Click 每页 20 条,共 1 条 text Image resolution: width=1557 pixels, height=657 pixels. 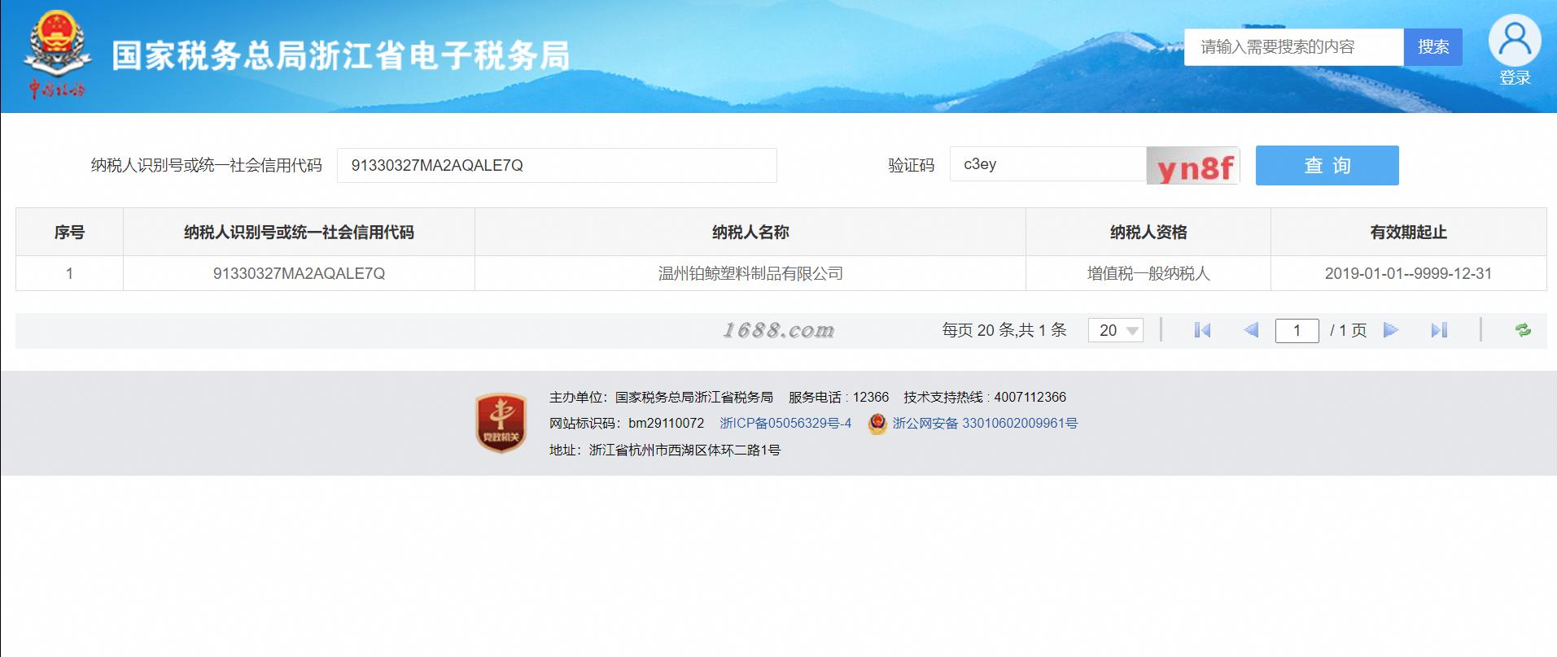tap(1004, 330)
